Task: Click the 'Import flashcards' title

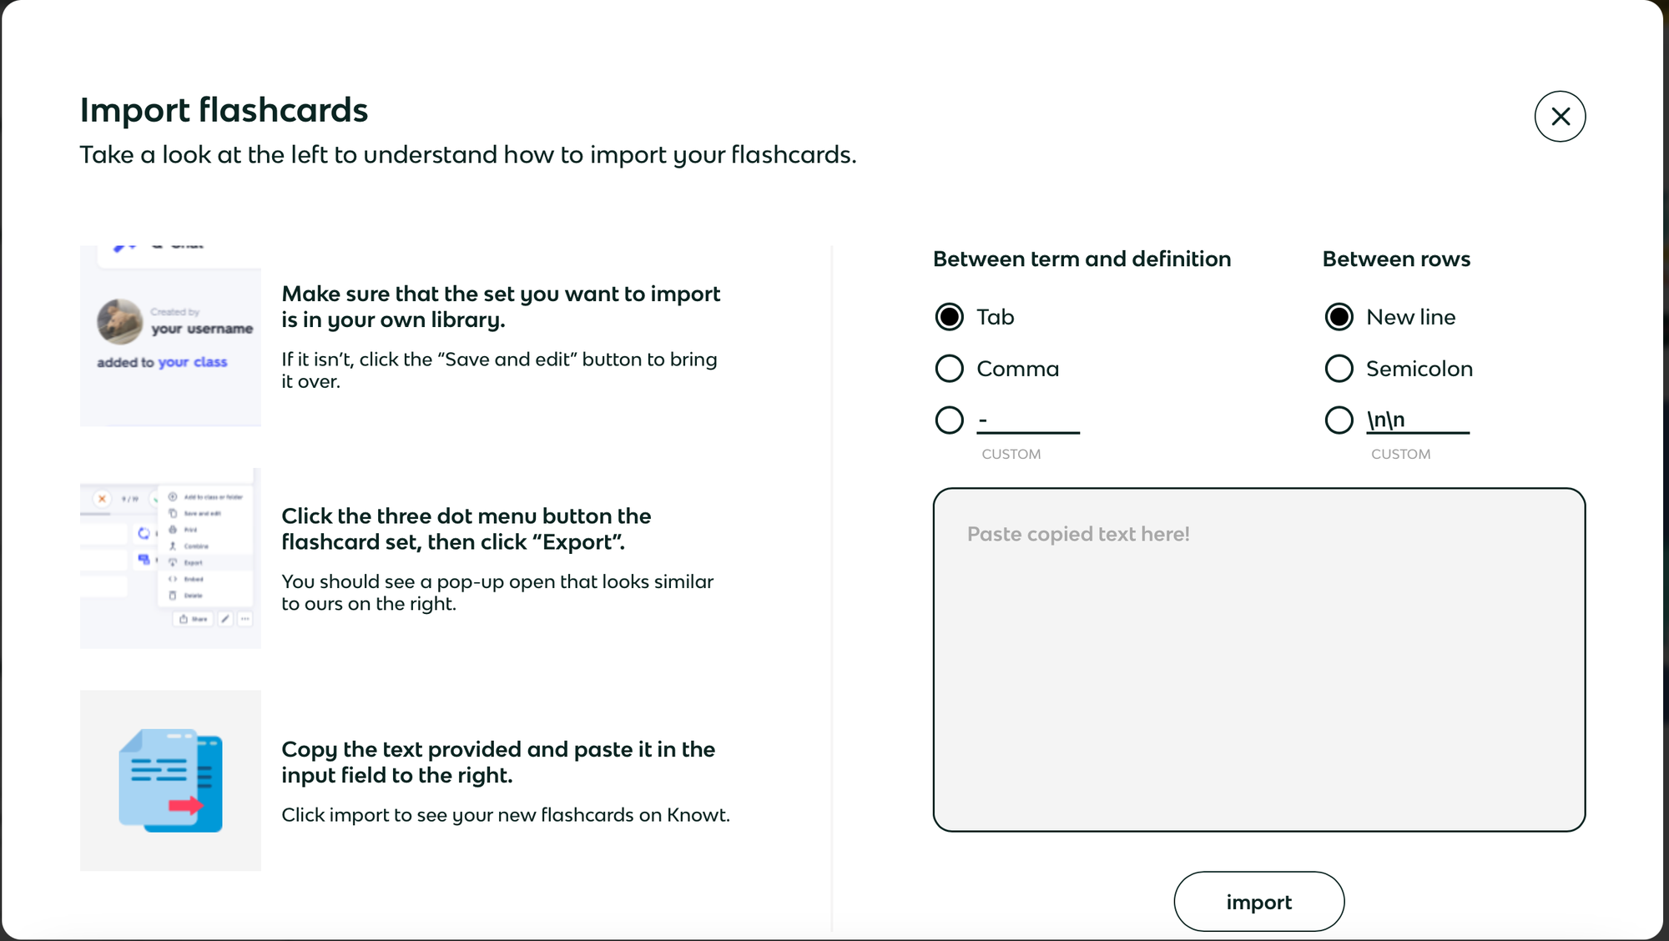Action: click(x=224, y=110)
